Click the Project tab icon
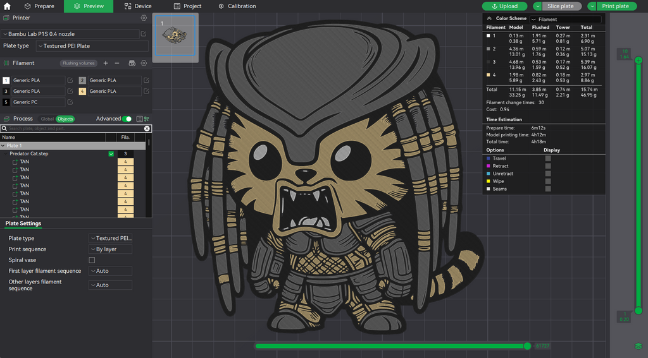648x358 pixels. click(177, 6)
